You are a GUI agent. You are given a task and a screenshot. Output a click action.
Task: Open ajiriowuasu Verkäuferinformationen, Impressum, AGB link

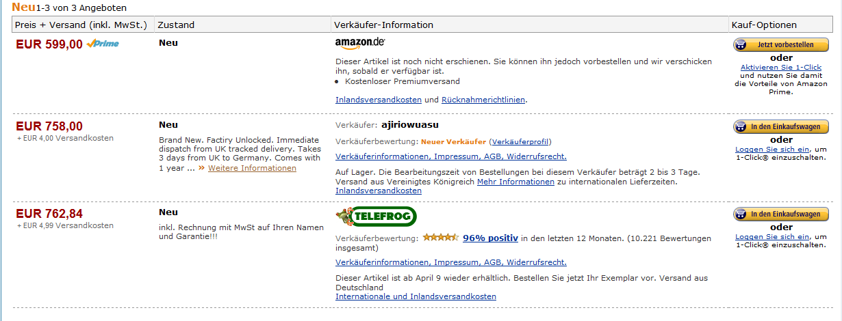(x=451, y=157)
